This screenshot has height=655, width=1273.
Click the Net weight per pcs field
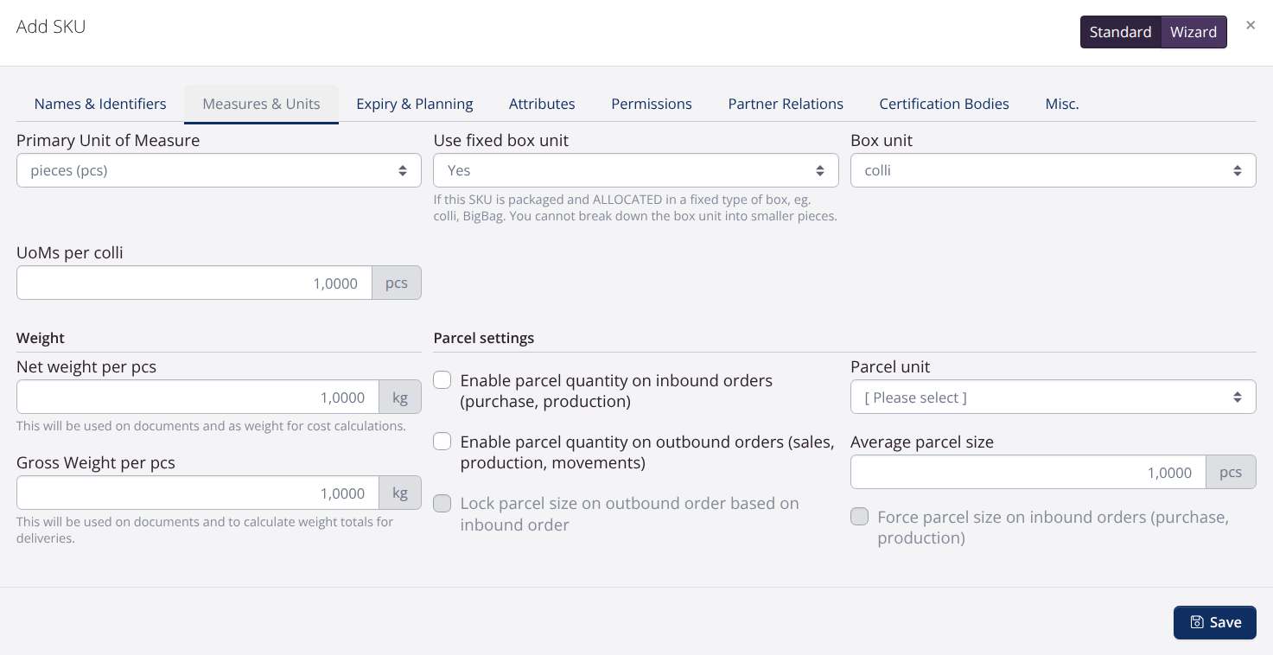pyautogui.click(x=197, y=397)
